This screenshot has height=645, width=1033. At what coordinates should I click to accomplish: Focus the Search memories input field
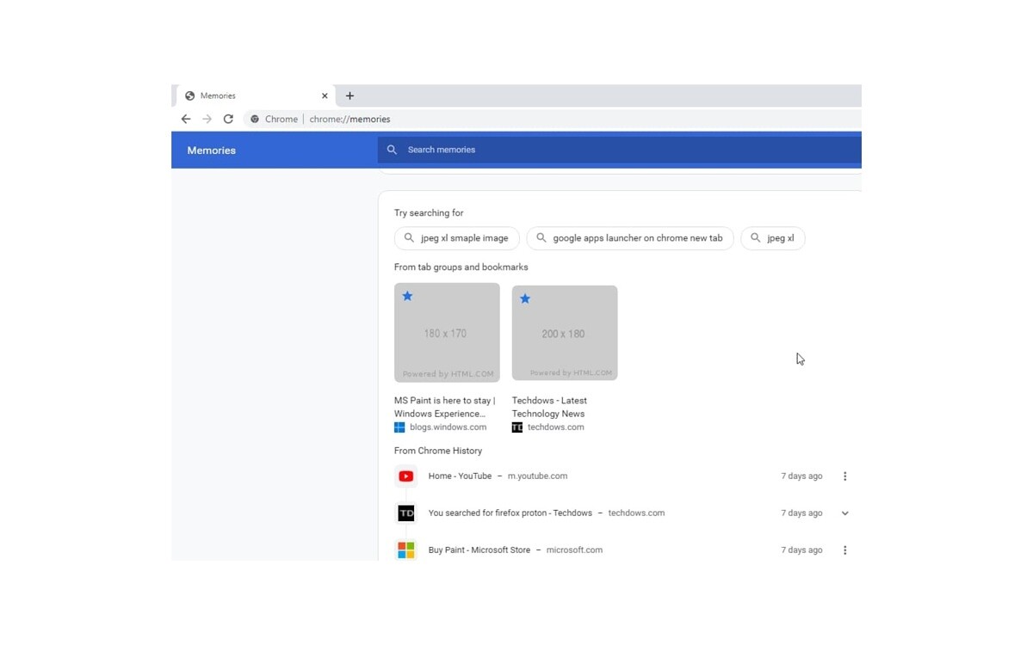(620, 150)
